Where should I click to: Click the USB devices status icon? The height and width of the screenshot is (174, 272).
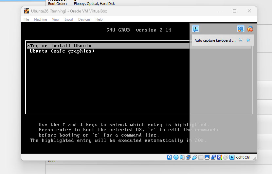point(195,157)
